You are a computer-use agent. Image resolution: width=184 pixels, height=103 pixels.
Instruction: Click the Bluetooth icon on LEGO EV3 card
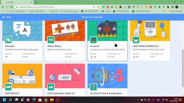(x=134, y=57)
